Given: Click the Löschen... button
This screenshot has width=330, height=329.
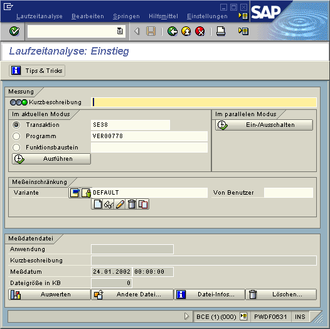Looking at the screenshot, I should point(281,294).
